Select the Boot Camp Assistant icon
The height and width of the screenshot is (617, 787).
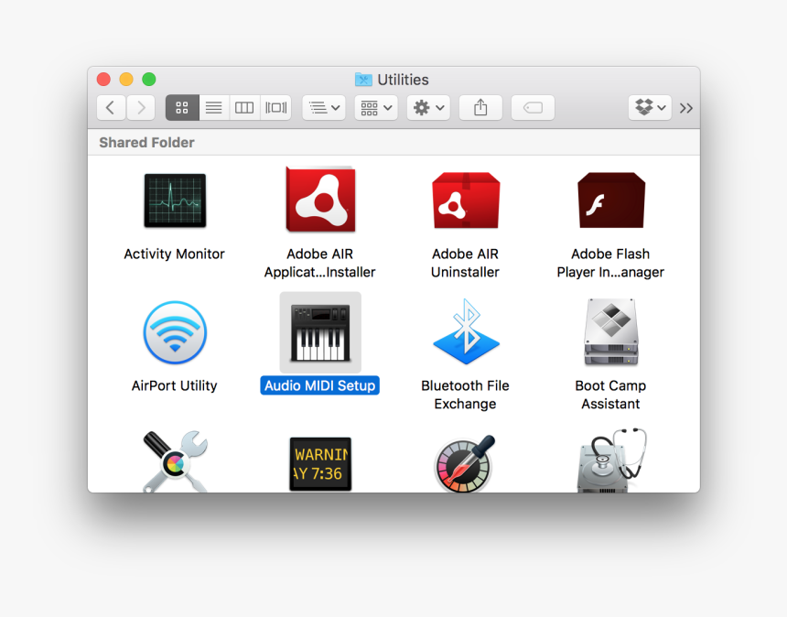pyautogui.click(x=610, y=332)
